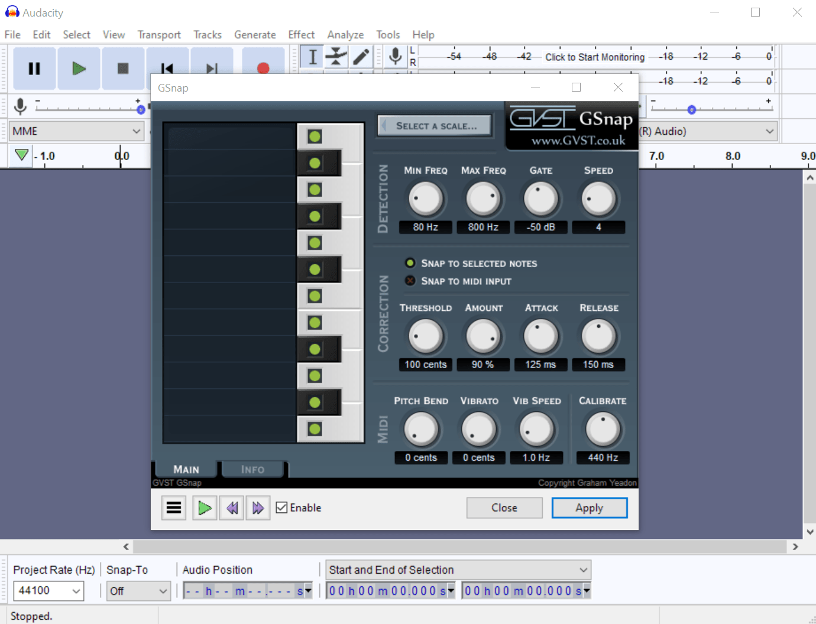Click the Audacity Pause transport button
The image size is (816, 624).
pos(34,69)
